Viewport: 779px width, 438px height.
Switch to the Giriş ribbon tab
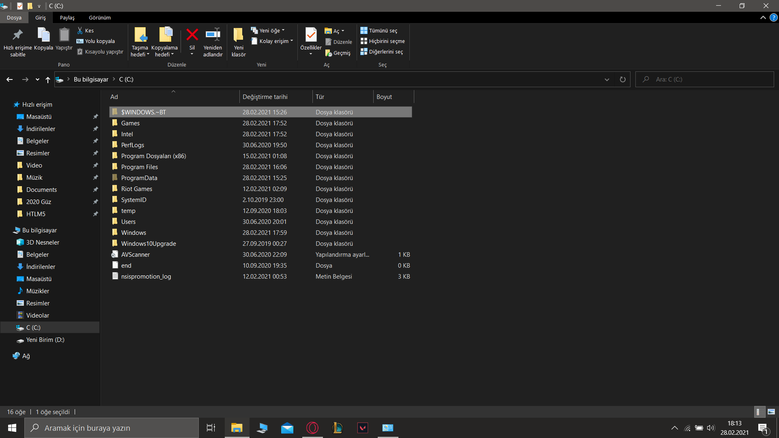pos(40,17)
